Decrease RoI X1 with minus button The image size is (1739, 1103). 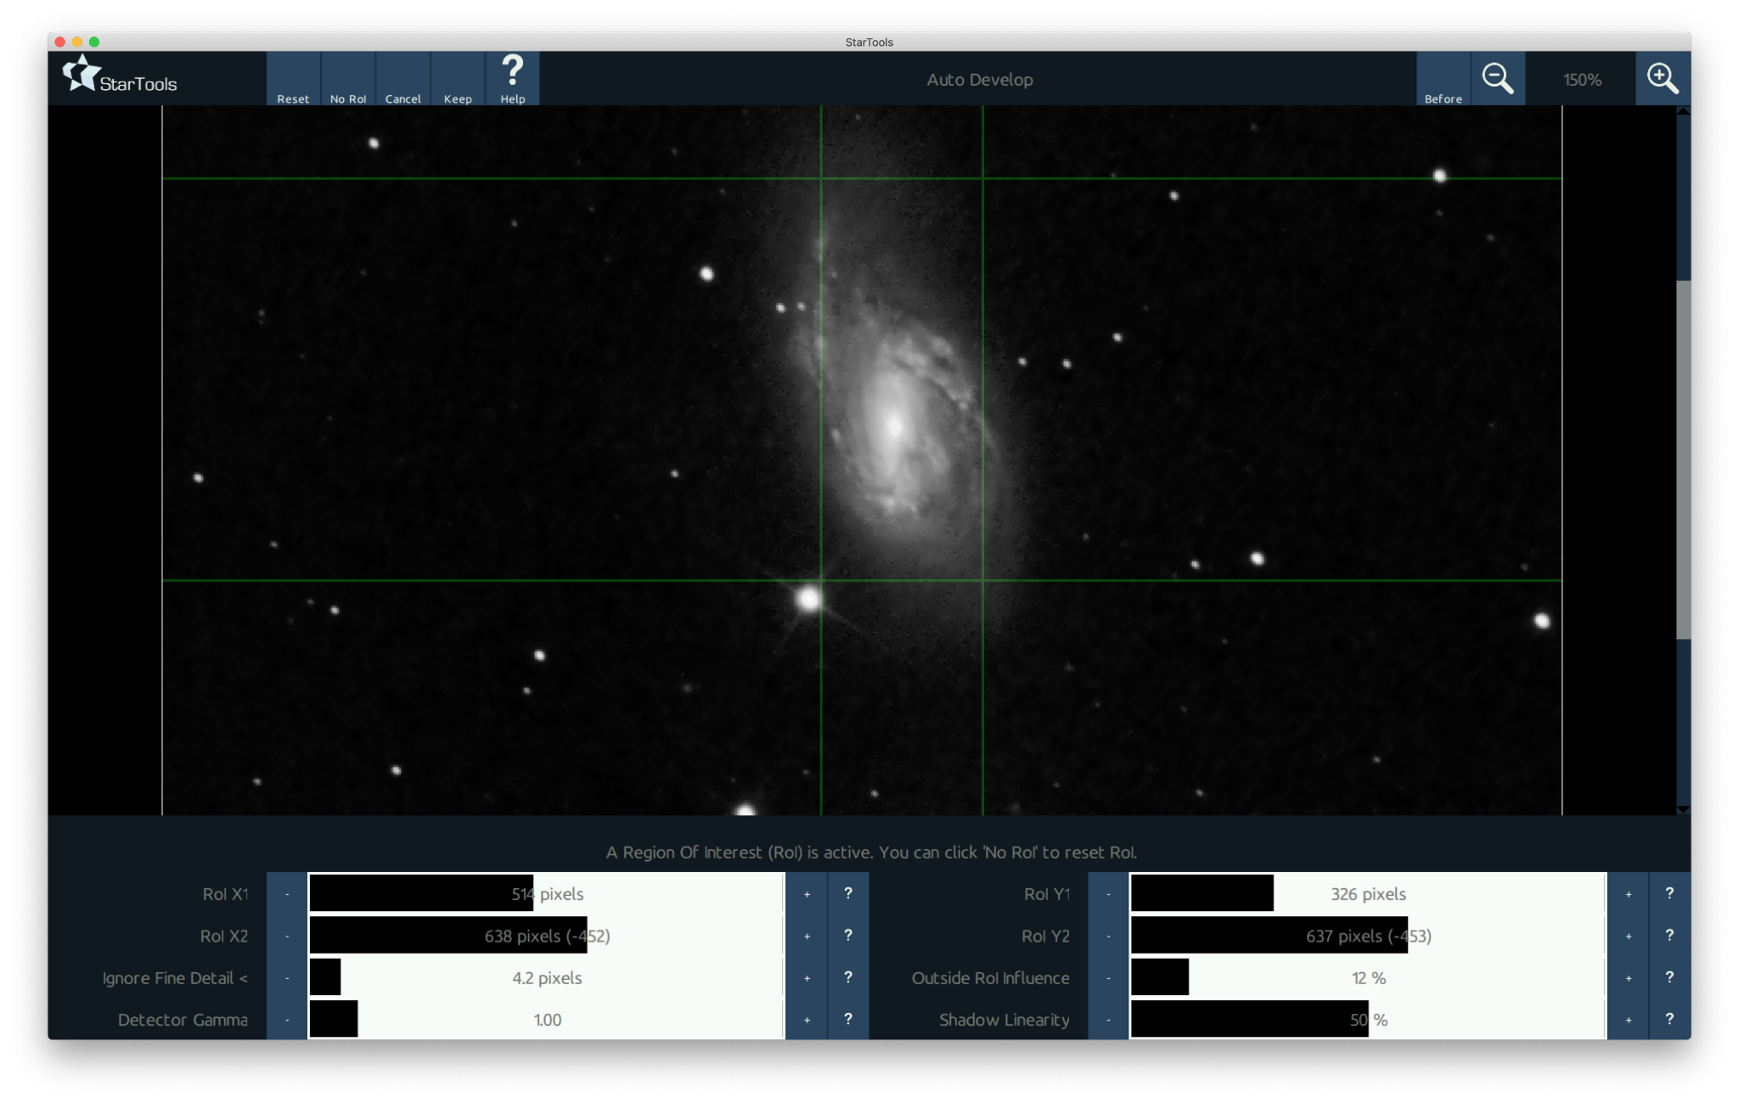pyautogui.click(x=287, y=894)
